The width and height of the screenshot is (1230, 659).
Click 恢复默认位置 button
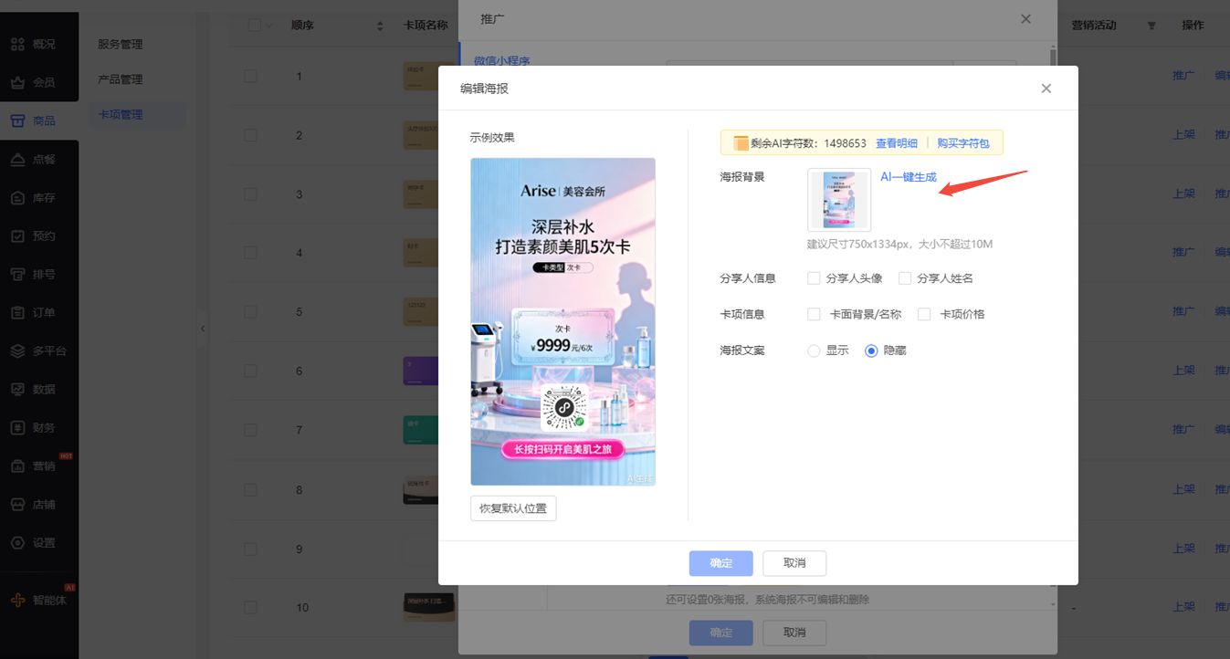[513, 508]
